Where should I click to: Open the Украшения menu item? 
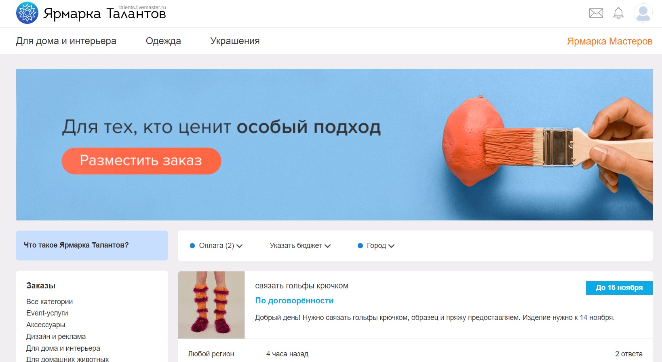[x=235, y=41]
